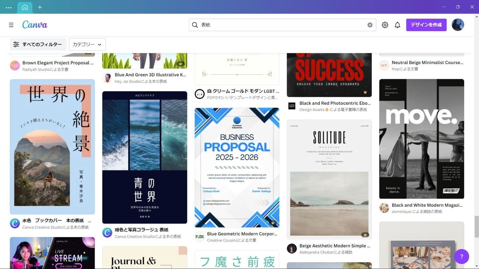Click Canva avatar beside 紺色と写真コラージュ
Viewport: 479px width, 269px height.
click(107, 233)
